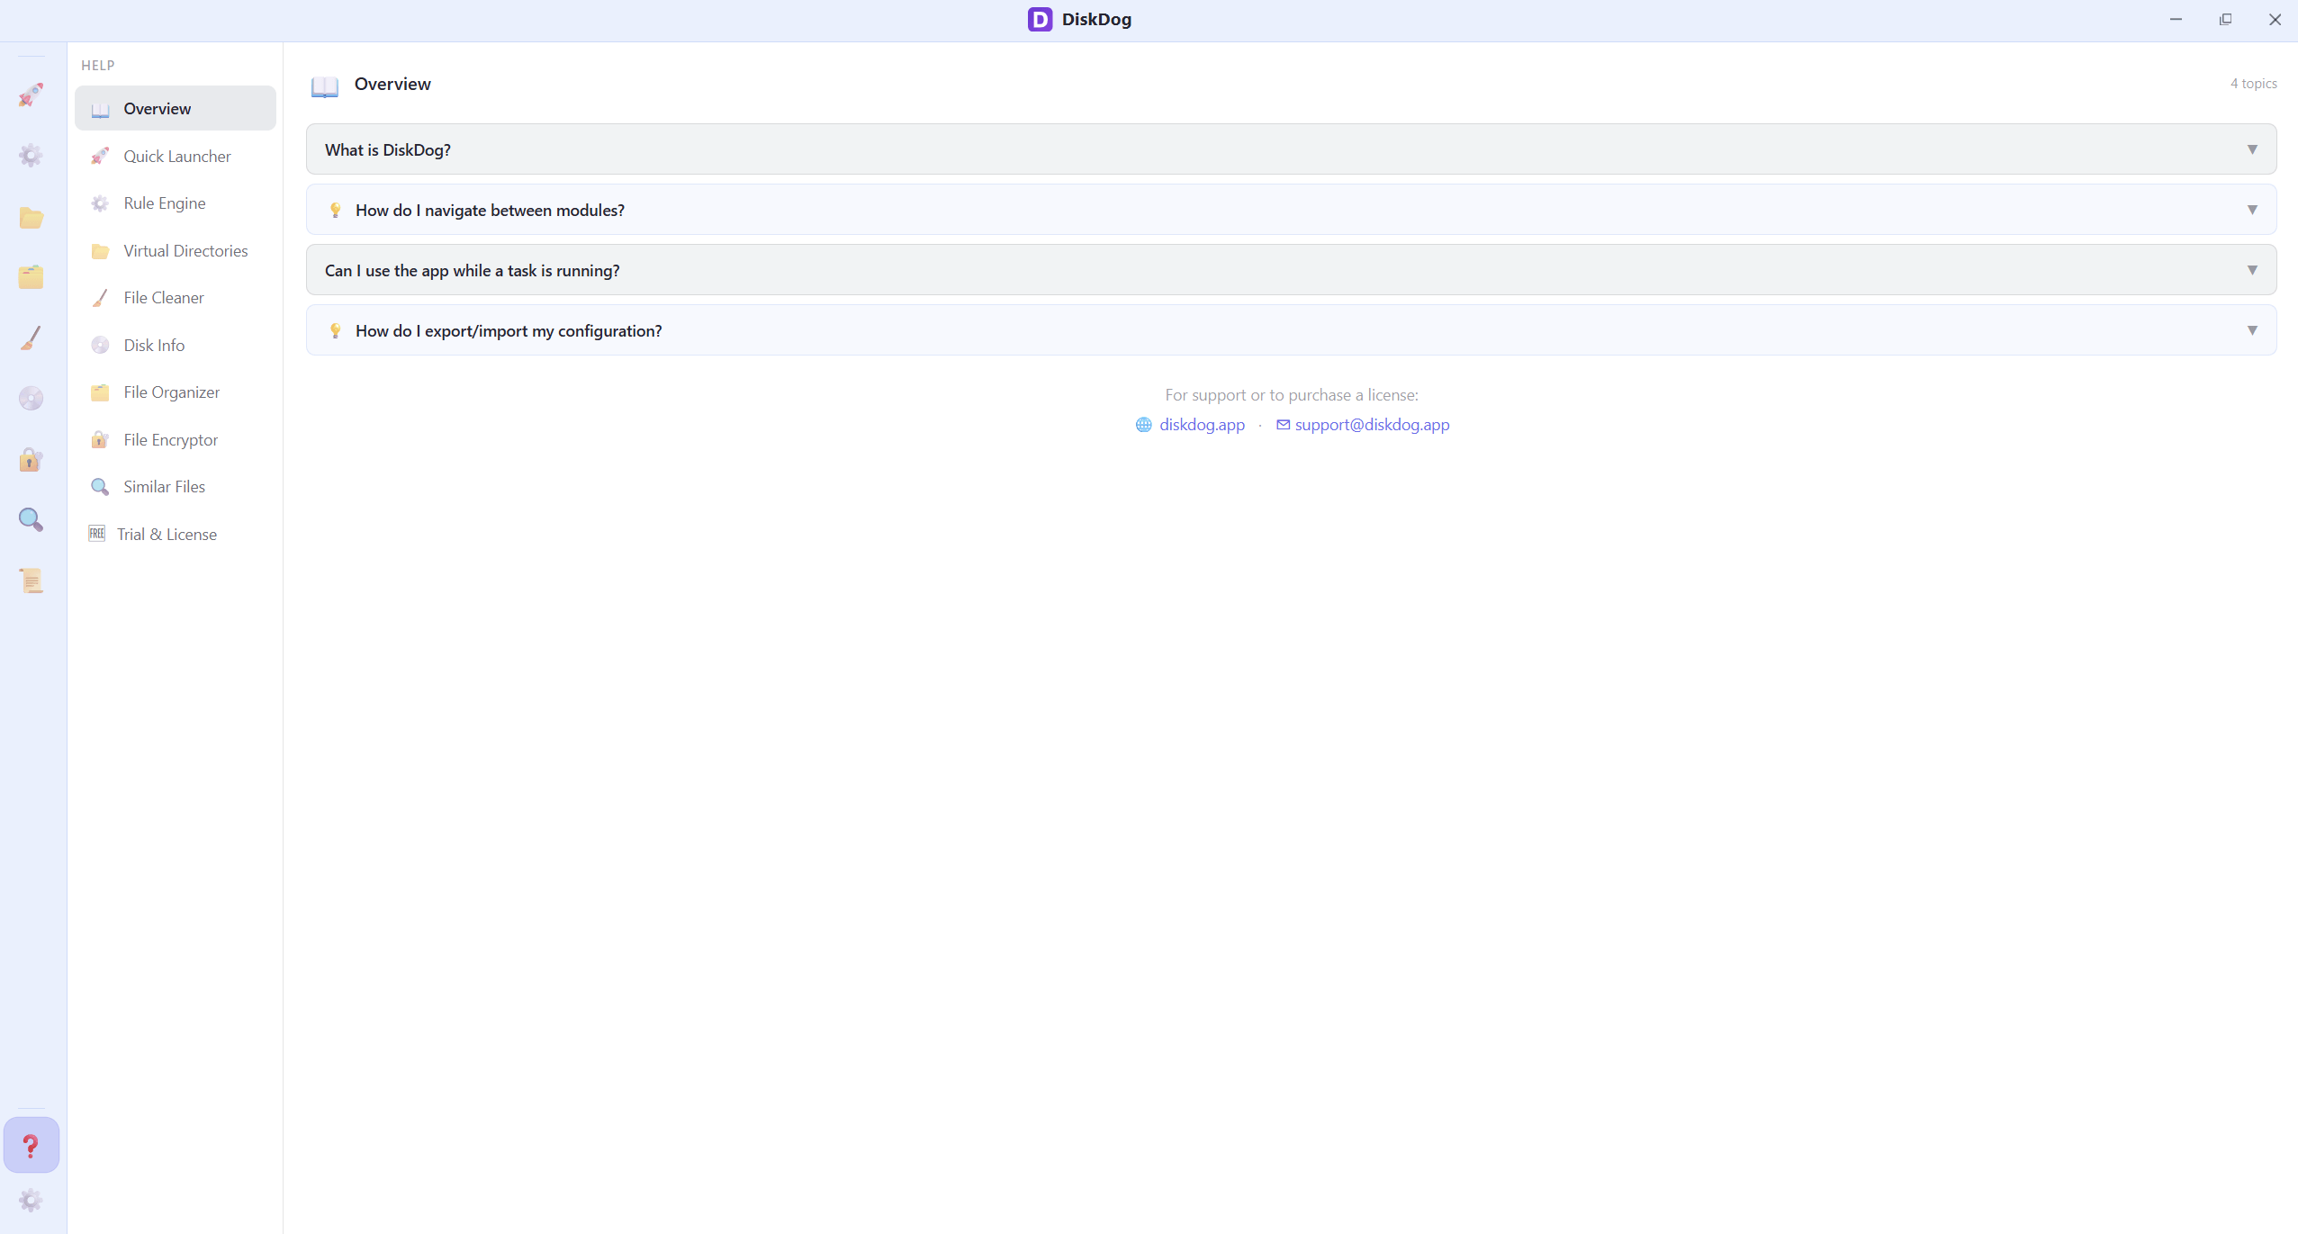
Task: Open Virtual Directories from the folder rail icon
Action: tap(32, 217)
